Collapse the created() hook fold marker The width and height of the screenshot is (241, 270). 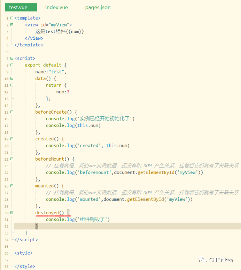(12, 139)
